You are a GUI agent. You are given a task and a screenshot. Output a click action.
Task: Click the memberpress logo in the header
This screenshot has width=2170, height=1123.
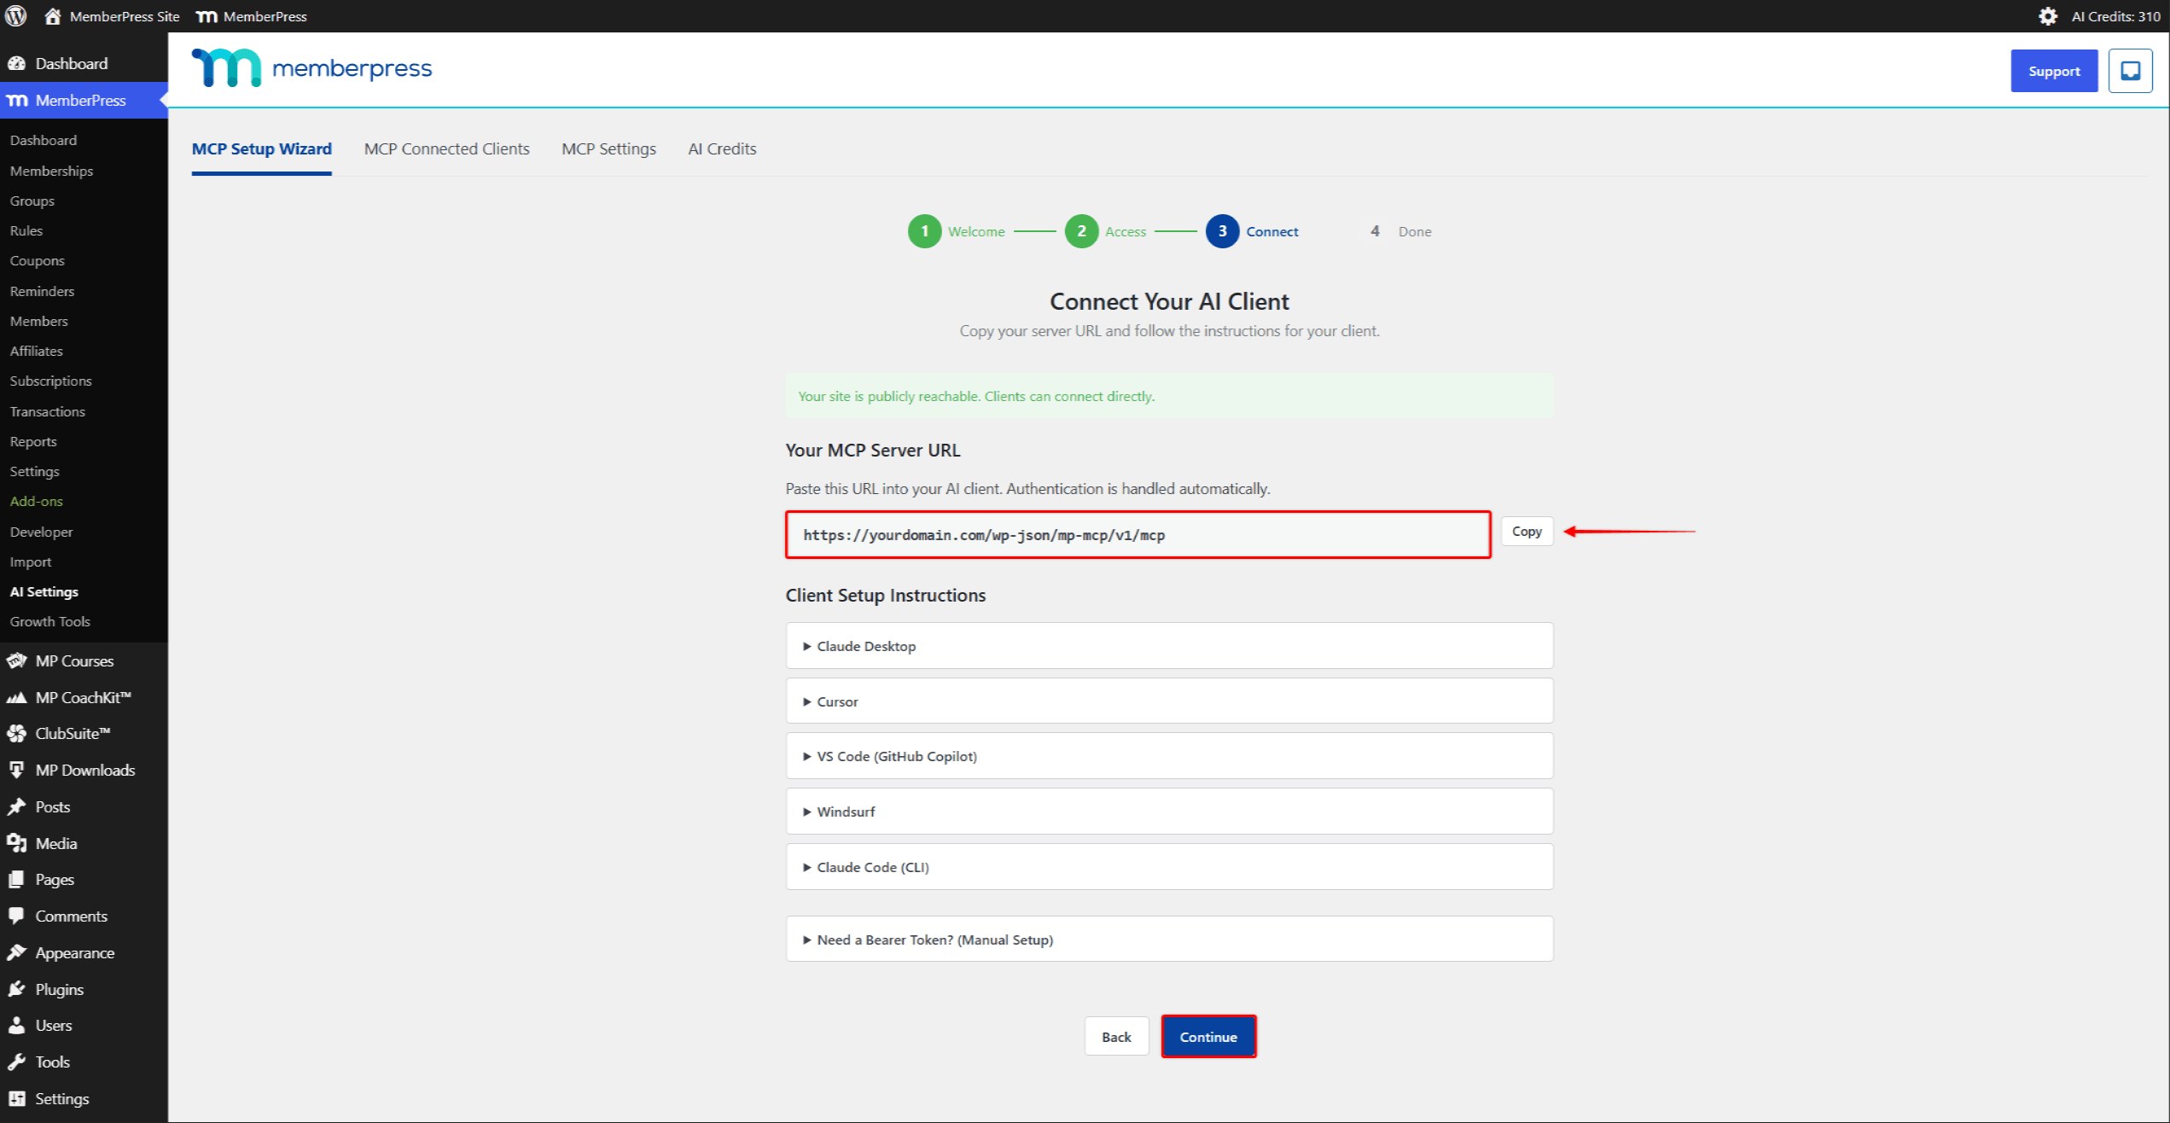tap(312, 67)
